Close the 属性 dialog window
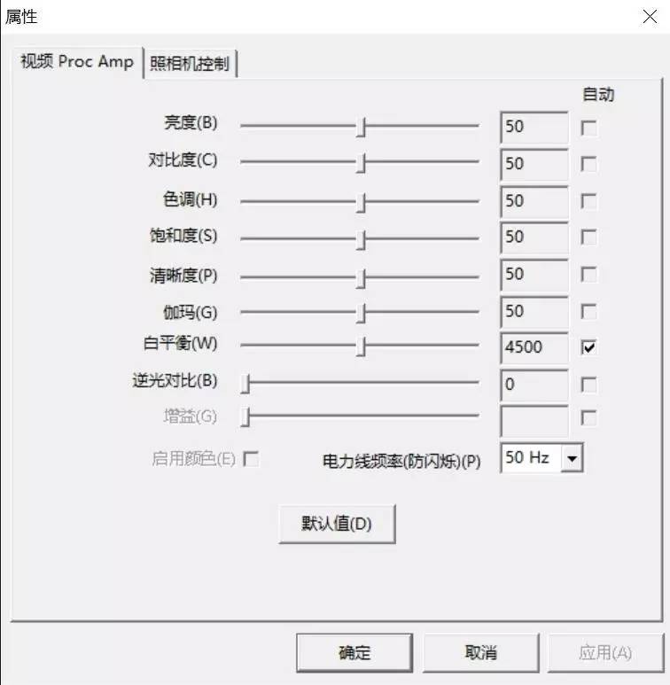 click(x=650, y=17)
